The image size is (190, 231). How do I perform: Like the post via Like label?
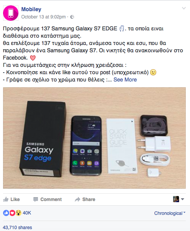coord(15,199)
